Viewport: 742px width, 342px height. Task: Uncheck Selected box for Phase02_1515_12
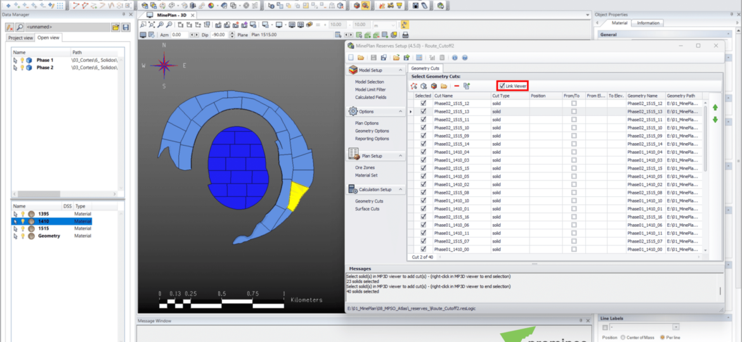[x=424, y=103]
